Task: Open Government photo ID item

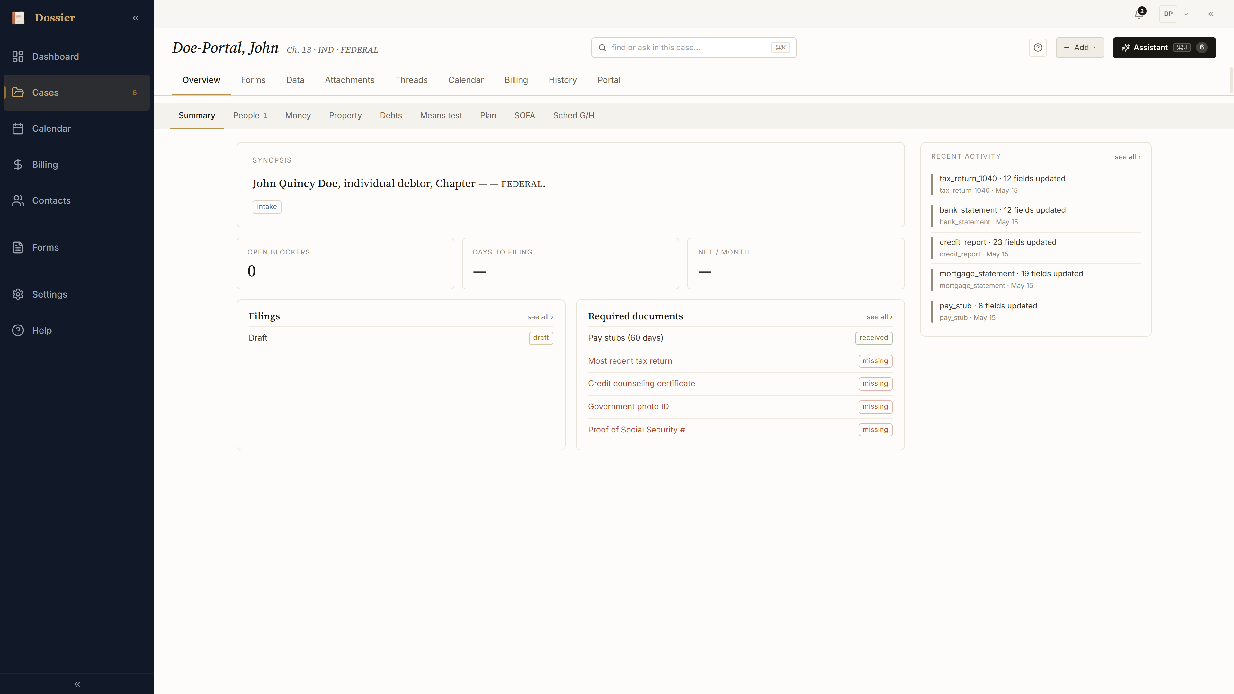Action: (x=740, y=407)
